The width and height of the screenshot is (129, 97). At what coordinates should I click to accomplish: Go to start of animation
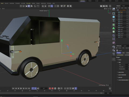pyautogui.click(x=13, y=88)
